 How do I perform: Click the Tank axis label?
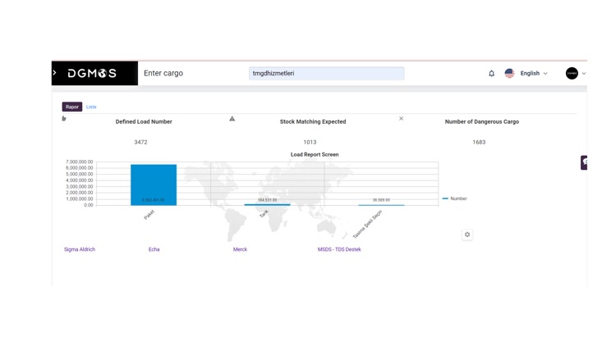click(x=264, y=214)
